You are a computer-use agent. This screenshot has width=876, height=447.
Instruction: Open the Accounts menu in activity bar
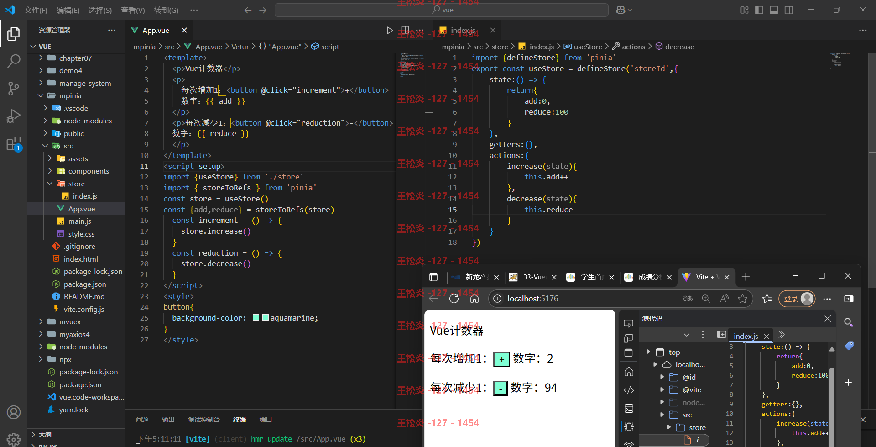click(14, 412)
